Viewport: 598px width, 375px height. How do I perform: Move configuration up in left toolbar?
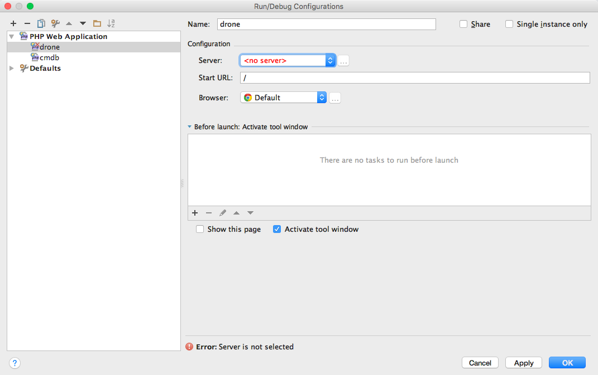(x=69, y=23)
